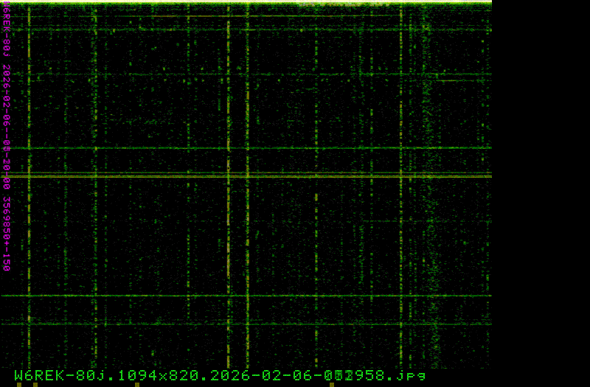This screenshot has width=590, height=387.
Task: Click the third yellow marker on bottom edge
Action: pyautogui.click(x=137, y=384)
